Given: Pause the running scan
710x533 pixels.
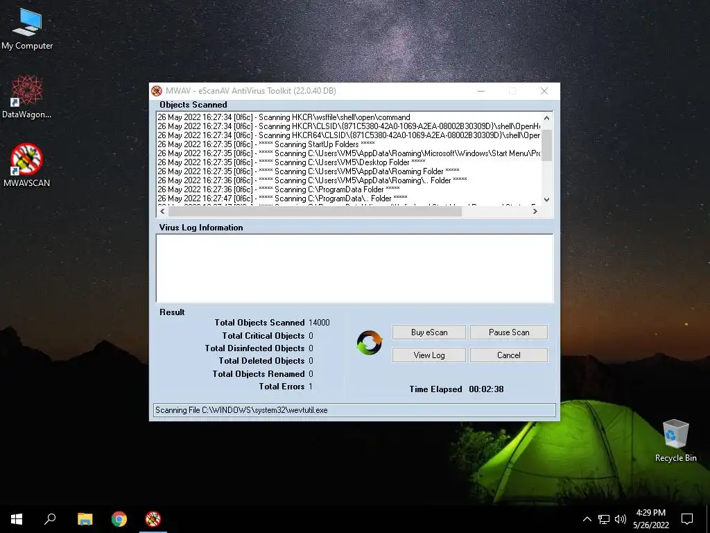Looking at the screenshot, I should pyautogui.click(x=508, y=332).
